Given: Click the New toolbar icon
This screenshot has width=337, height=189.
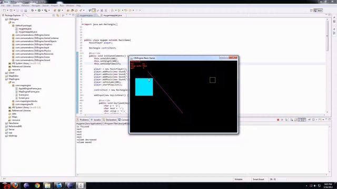Looking at the screenshot, I should 4,10.
